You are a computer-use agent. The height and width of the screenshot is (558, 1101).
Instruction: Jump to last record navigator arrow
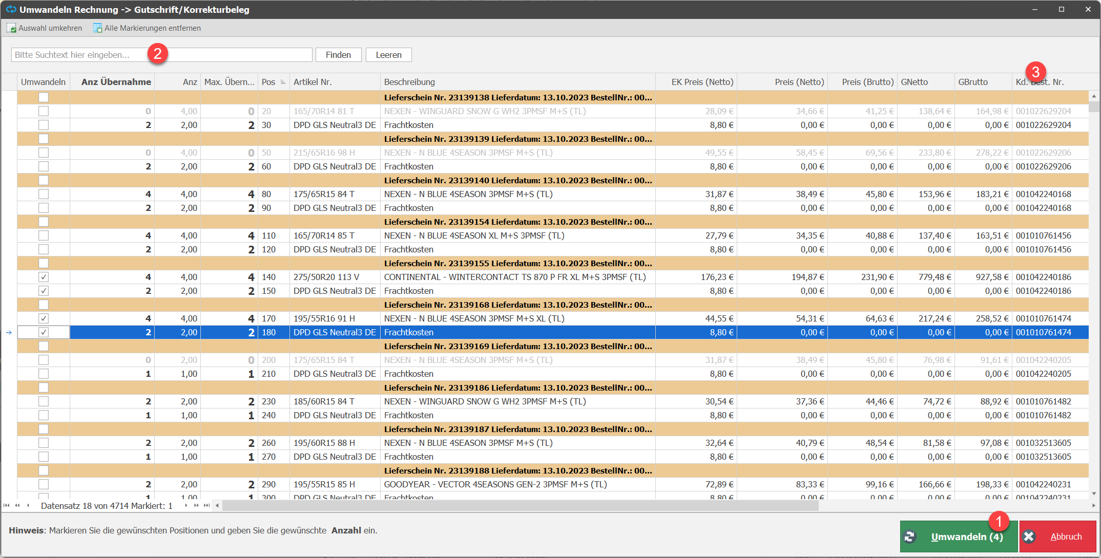point(207,506)
